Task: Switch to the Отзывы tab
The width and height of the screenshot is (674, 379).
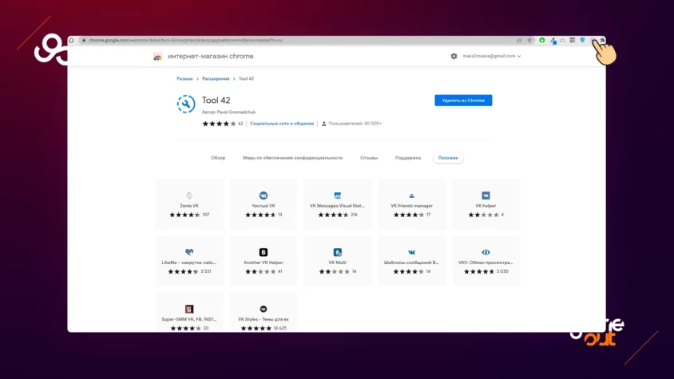Action: [x=369, y=158]
